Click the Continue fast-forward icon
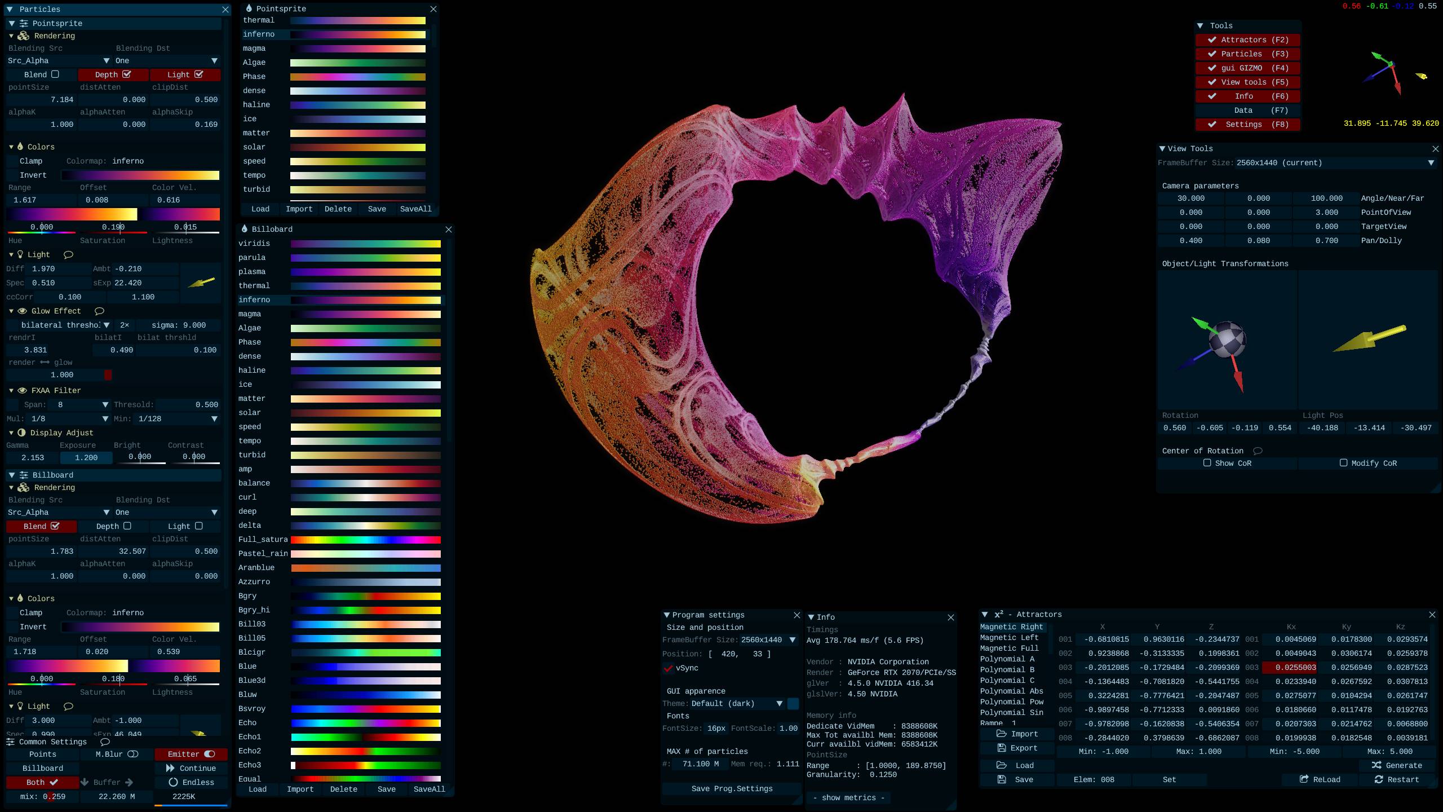Image resolution: width=1443 pixels, height=812 pixels. click(170, 768)
